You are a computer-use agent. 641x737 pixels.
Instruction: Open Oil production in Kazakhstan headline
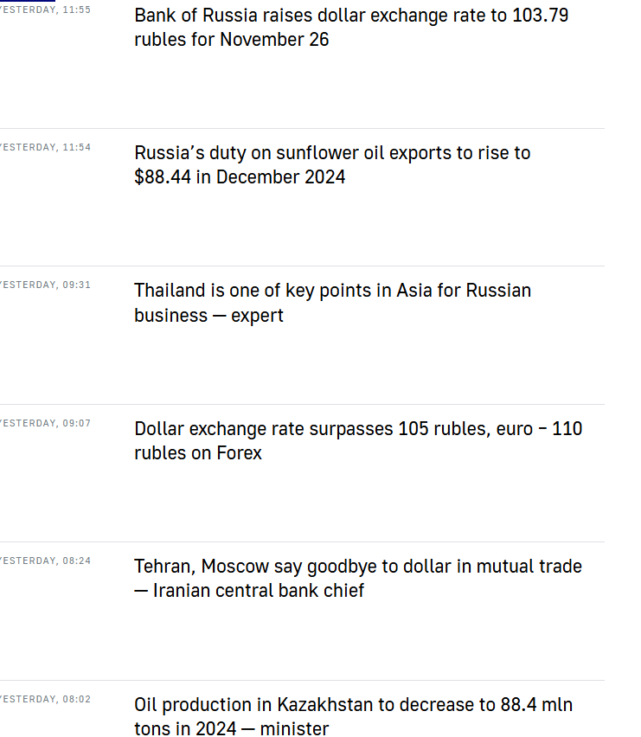[x=353, y=705]
